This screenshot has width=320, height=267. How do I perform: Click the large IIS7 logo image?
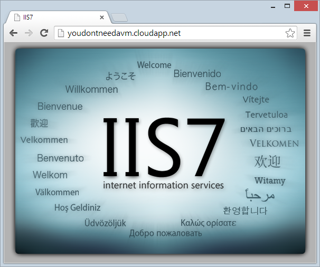point(164,147)
